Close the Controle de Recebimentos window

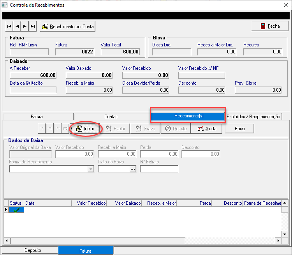[286, 5]
